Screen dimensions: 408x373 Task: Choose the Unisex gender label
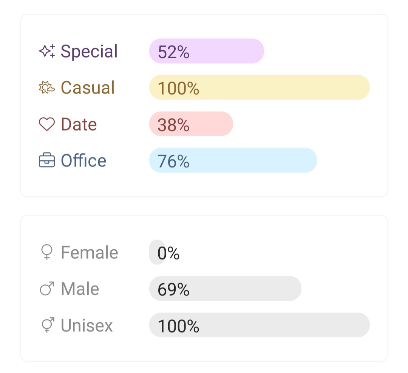[x=87, y=325]
